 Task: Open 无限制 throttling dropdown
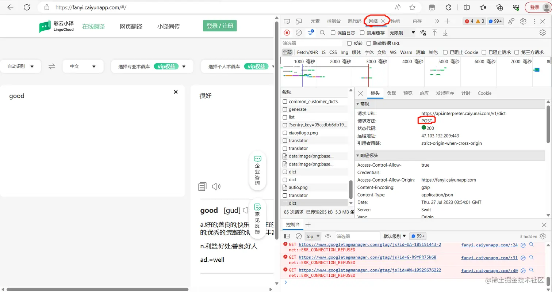tap(402, 33)
